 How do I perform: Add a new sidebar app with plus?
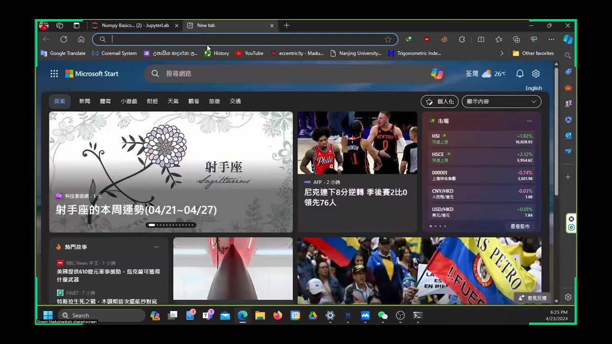(568, 177)
